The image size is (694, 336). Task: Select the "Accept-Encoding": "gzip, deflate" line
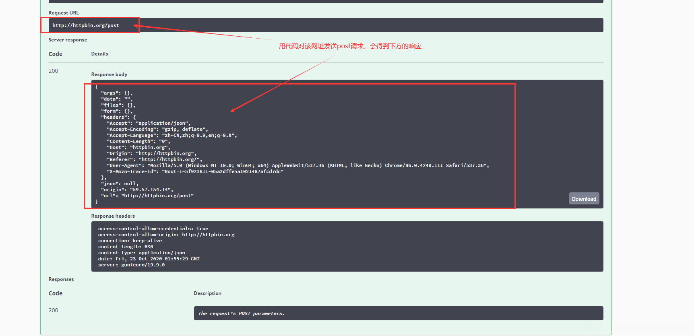pyautogui.click(x=157, y=129)
